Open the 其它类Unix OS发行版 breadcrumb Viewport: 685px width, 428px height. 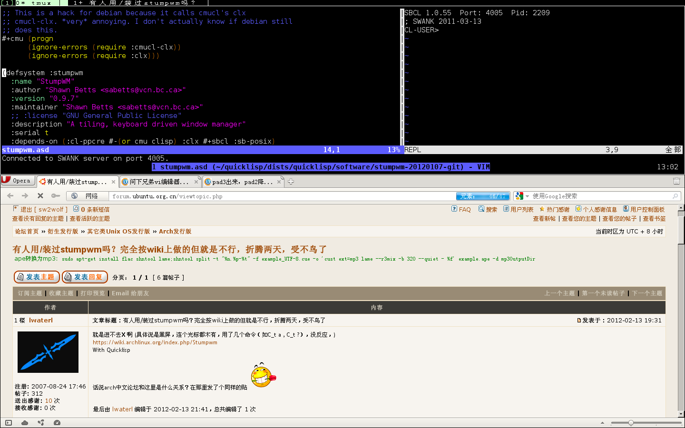point(118,232)
